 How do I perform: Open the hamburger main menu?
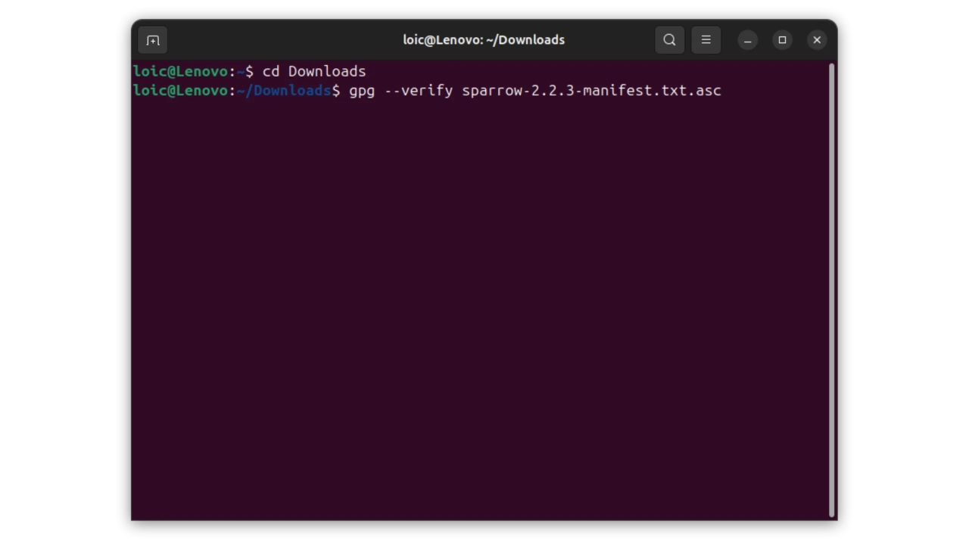[706, 40]
